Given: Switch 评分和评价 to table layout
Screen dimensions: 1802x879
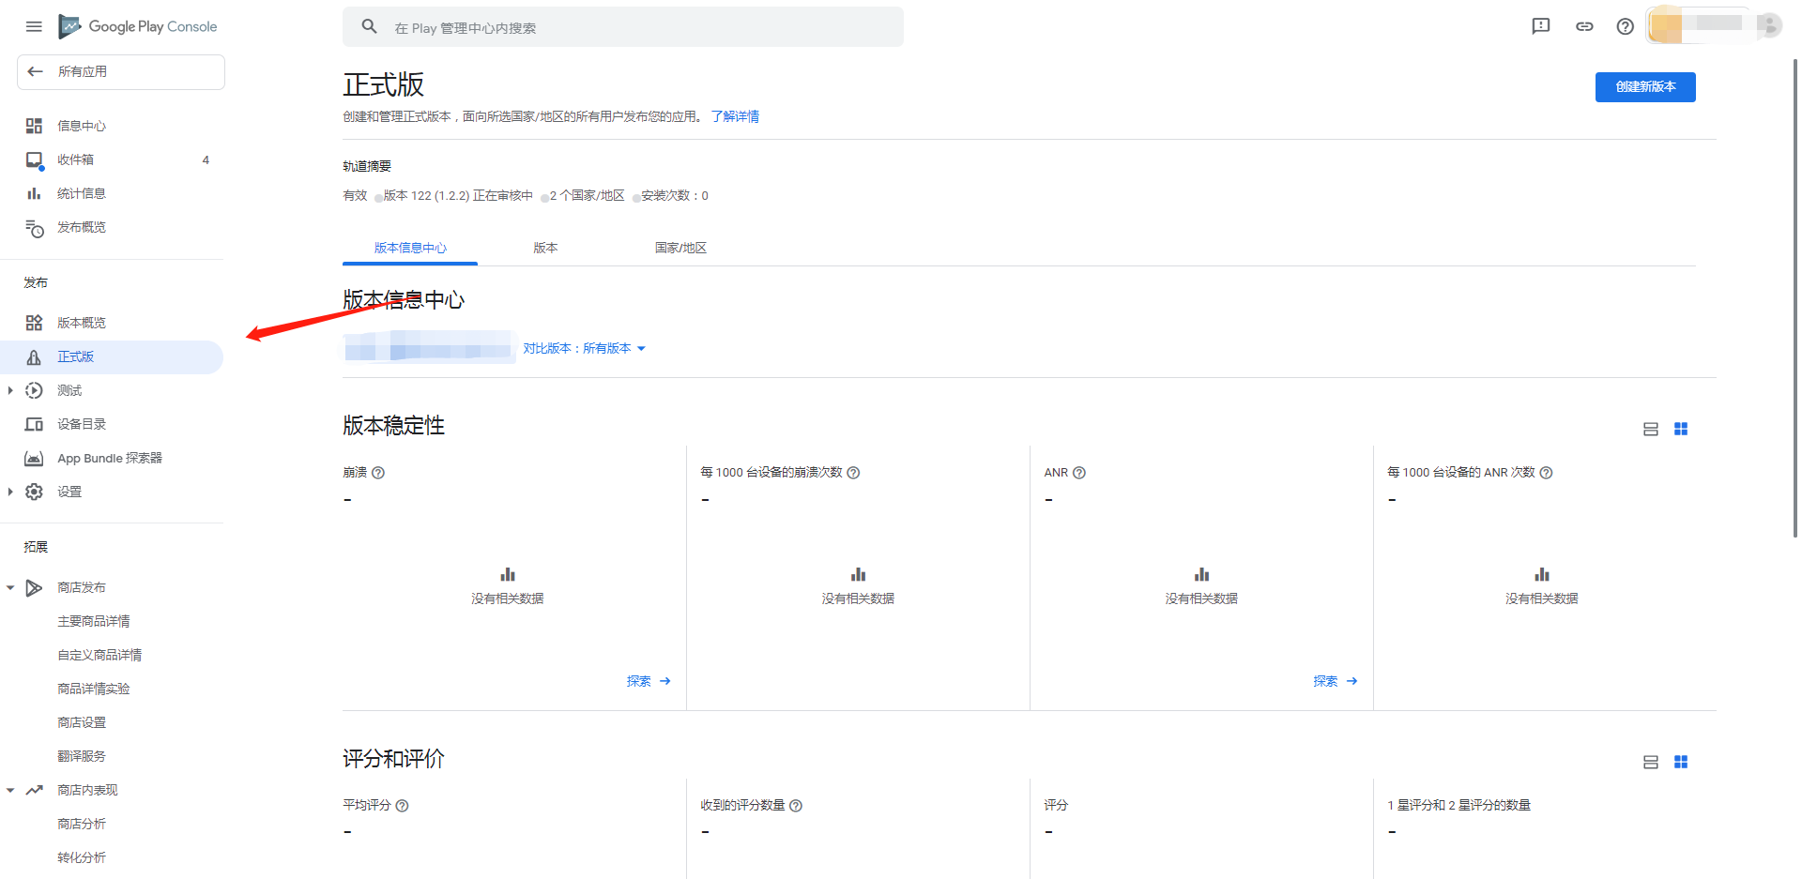Looking at the screenshot, I should tap(1651, 762).
